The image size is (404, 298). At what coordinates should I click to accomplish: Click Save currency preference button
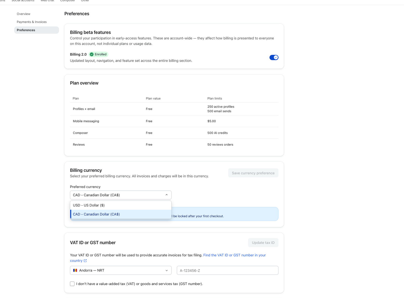pyautogui.click(x=253, y=173)
